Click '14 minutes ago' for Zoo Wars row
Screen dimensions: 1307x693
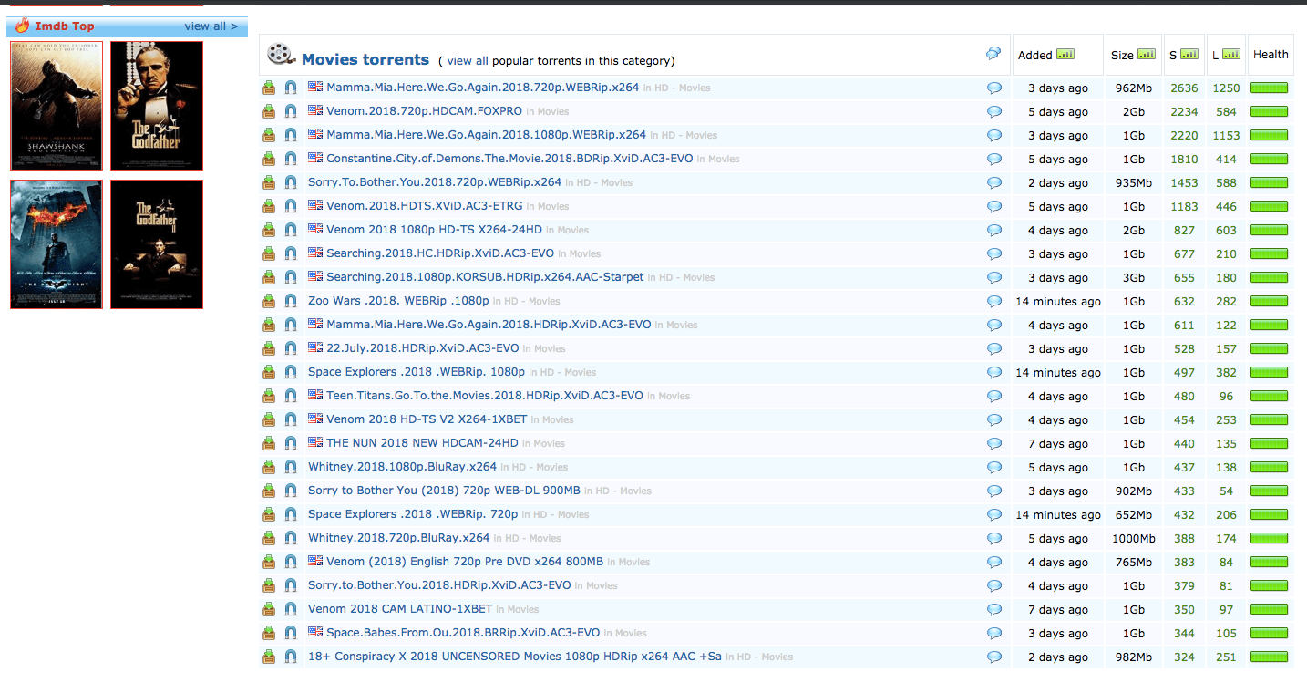point(1058,302)
